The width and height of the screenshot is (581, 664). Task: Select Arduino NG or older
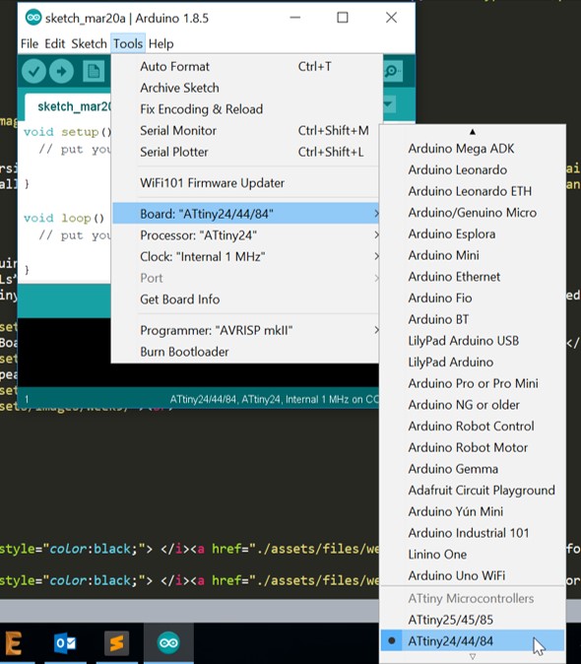click(x=473, y=405)
